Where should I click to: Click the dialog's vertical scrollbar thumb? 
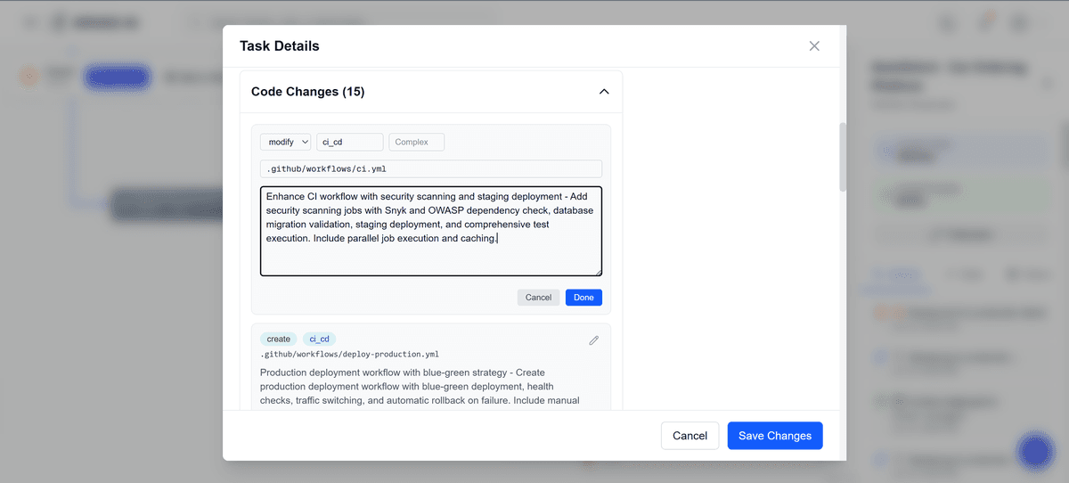pos(843,157)
